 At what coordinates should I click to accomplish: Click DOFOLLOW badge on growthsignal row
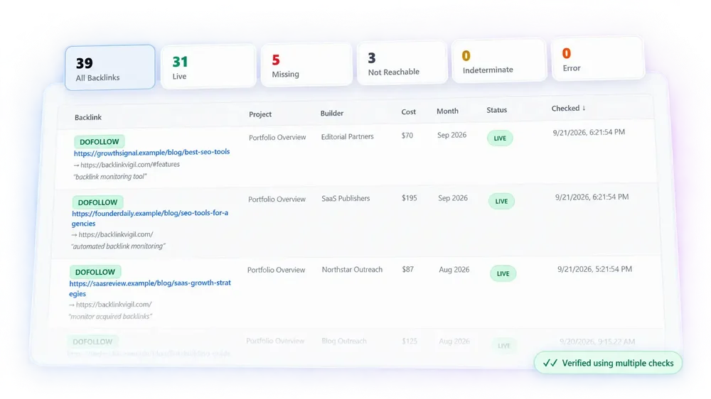(100, 142)
